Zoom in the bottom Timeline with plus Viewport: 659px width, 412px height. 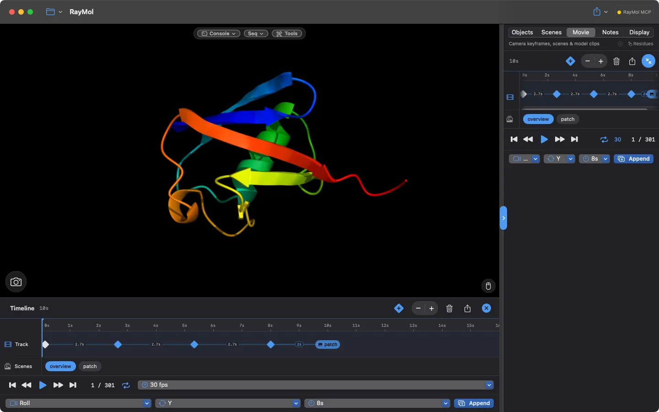point(432,309)
